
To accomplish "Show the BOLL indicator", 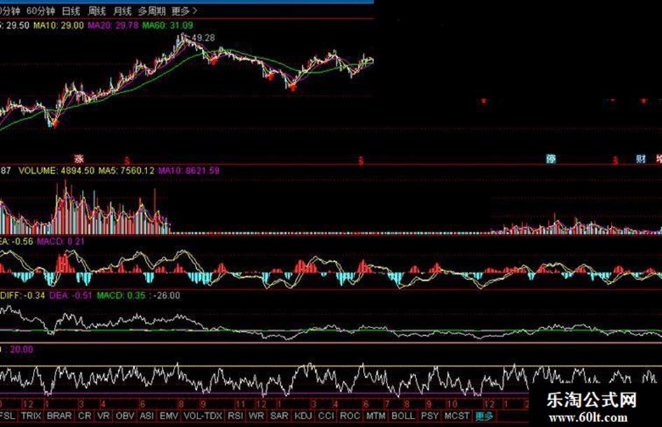I will [x=404, y=416].
